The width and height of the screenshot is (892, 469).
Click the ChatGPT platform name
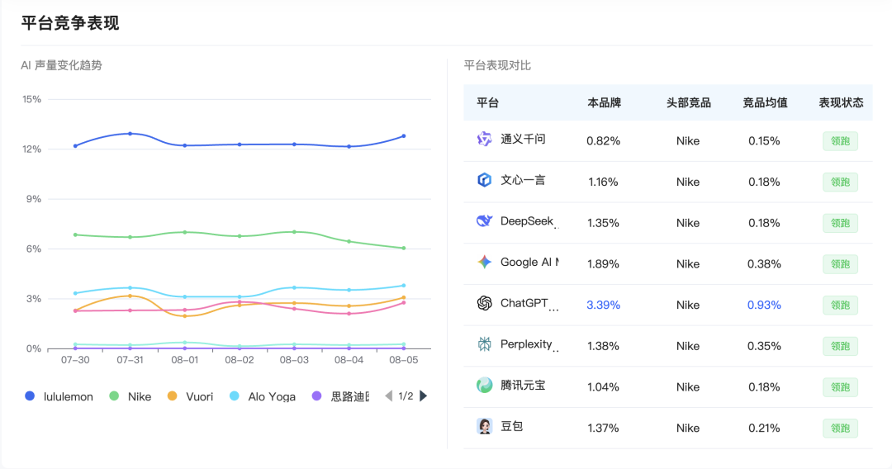tap(524, 303)
